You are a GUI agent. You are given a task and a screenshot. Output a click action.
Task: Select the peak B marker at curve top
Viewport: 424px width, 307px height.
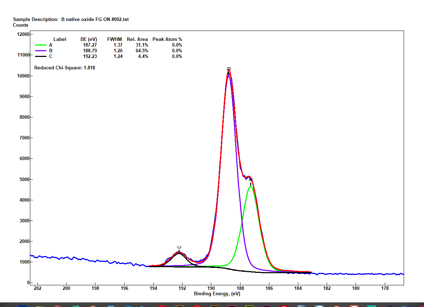229,69
